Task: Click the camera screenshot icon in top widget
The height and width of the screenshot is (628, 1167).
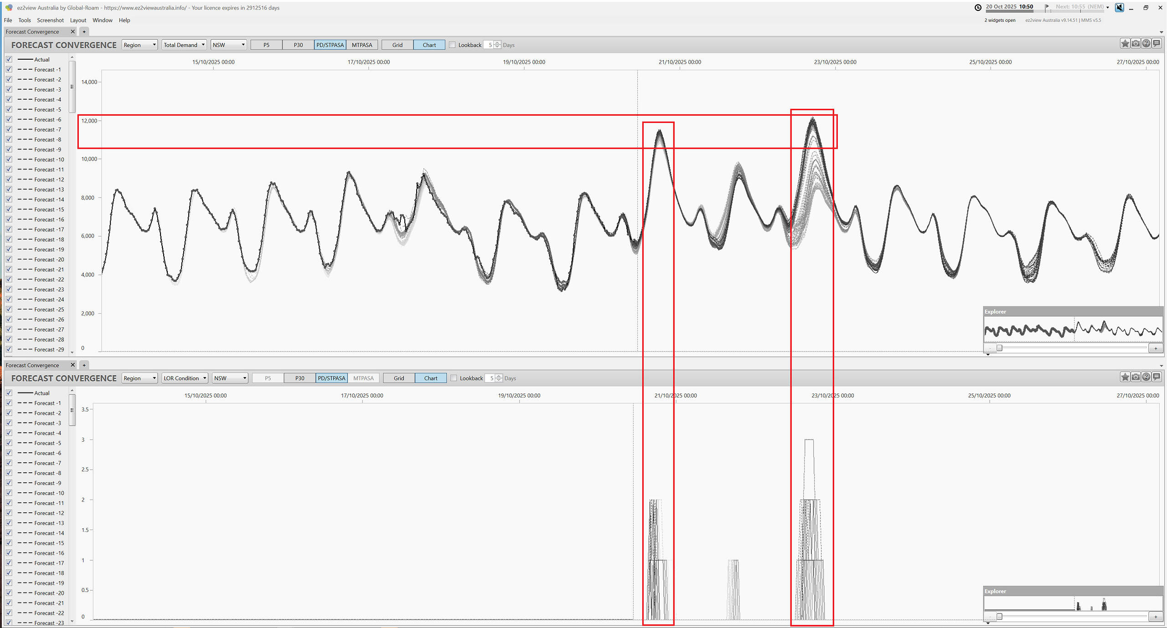Action: 1136,44
